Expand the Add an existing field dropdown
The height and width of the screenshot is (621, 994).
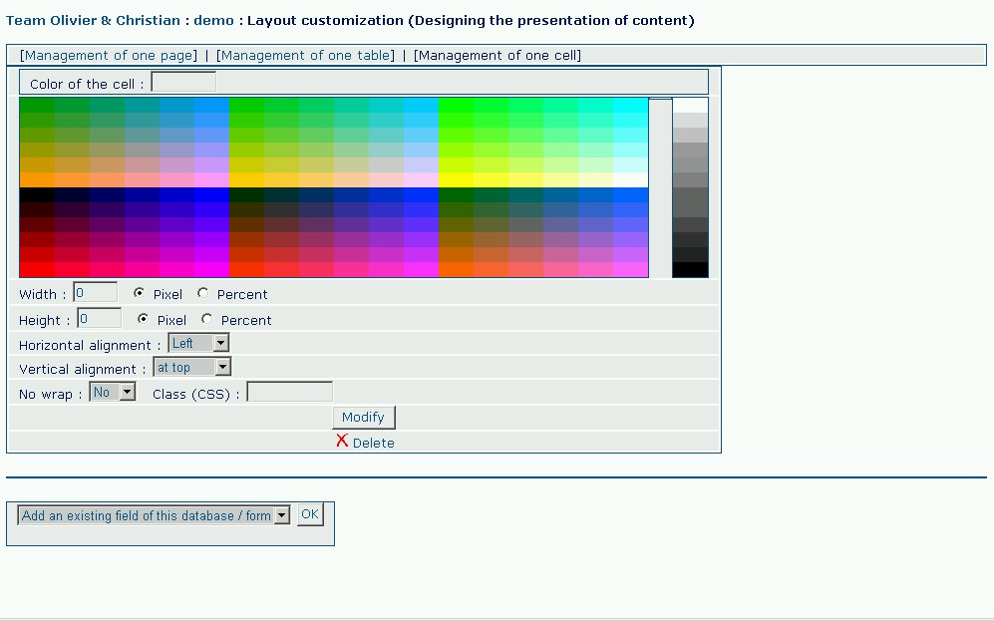pos(155,515)
